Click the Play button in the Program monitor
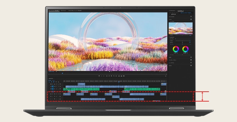Viewport: 237px width, 122px height. click(x=111, y=76)
